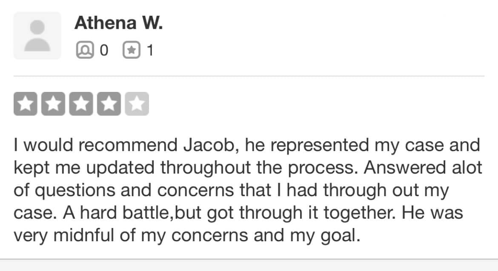Click the friend count number 0
This screenshot has height=271, width=498.
click(104, 51)
